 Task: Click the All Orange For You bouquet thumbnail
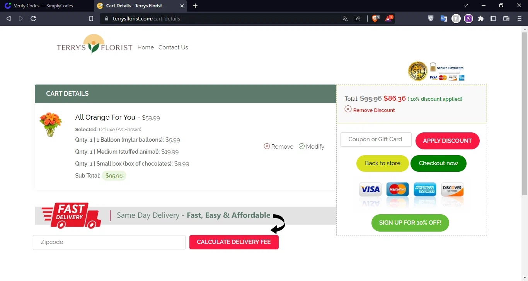pyautogui.click(x=51, y=124)
